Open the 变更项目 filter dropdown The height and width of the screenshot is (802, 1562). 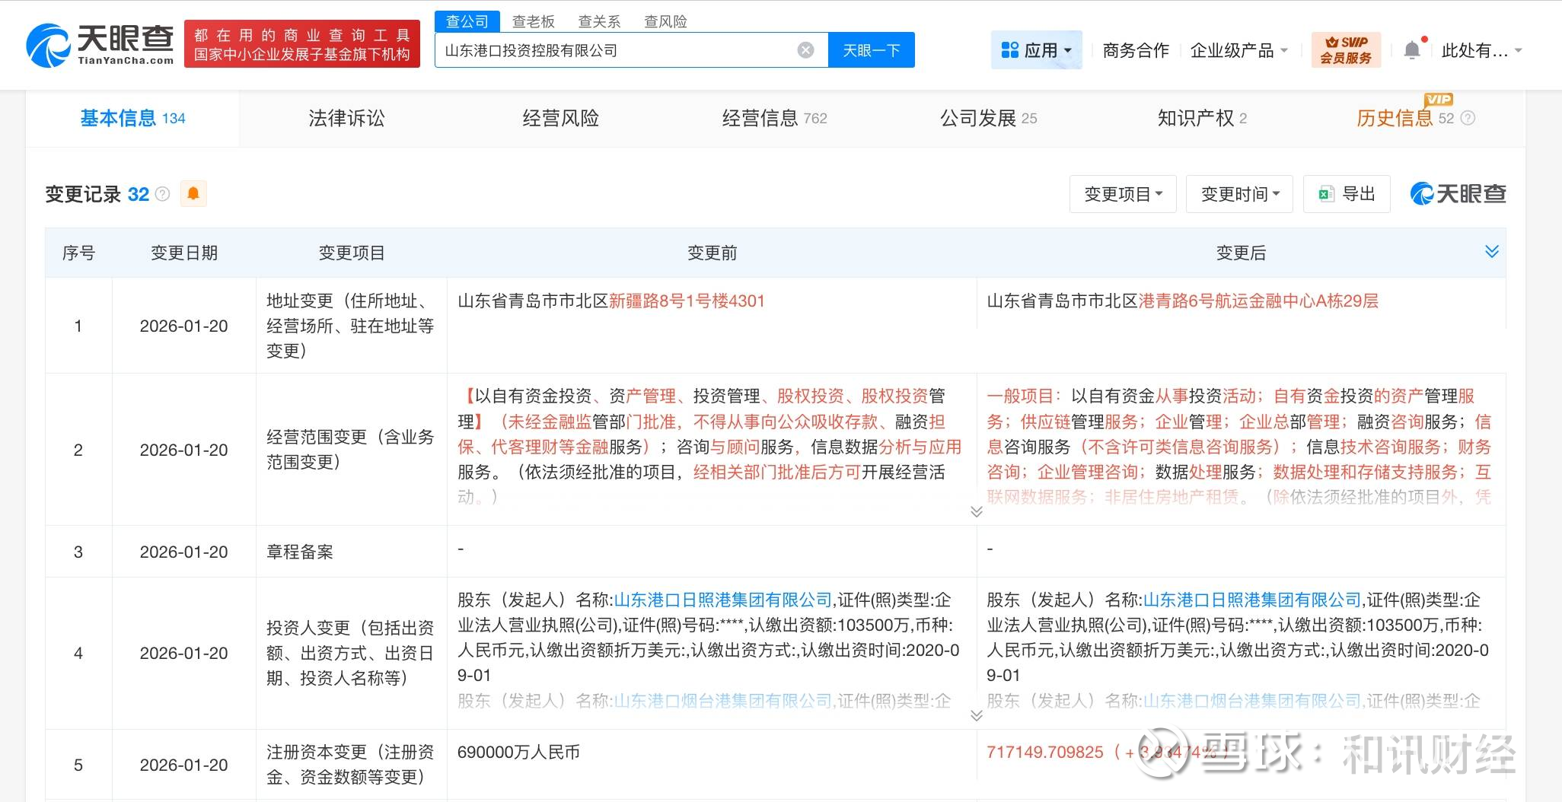[1123, 194]
